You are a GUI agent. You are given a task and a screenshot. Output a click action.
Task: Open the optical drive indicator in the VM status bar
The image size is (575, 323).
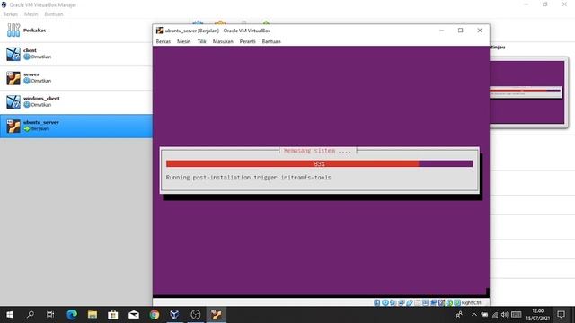click(x=385, y=303)
